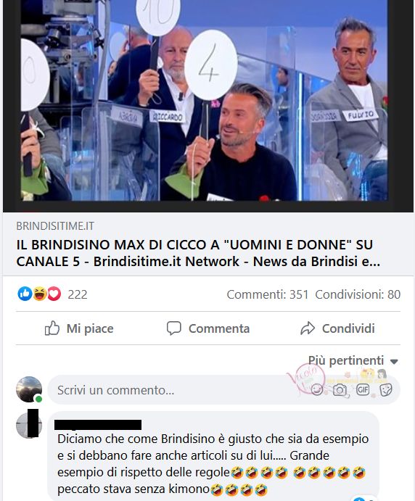Open the Max Di Cicco article headline

coord(198,253)
